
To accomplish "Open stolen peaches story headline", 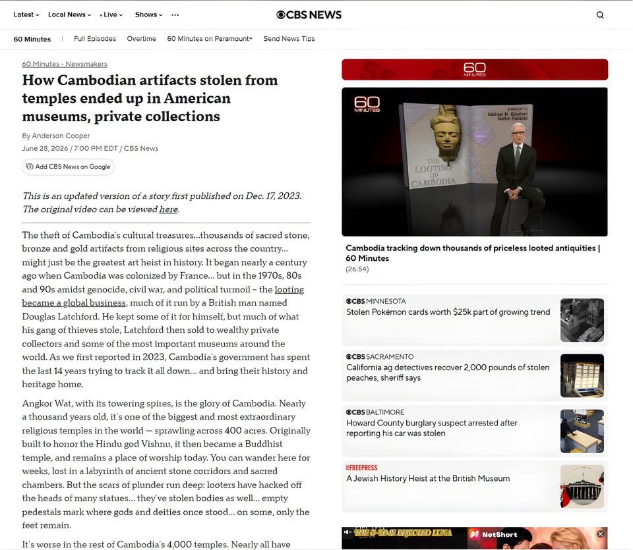I will tap(448, 373).
